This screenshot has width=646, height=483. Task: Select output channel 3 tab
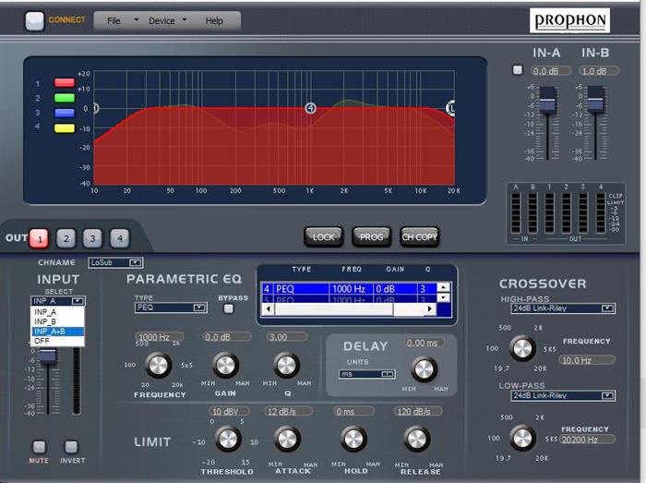[92, 238]
